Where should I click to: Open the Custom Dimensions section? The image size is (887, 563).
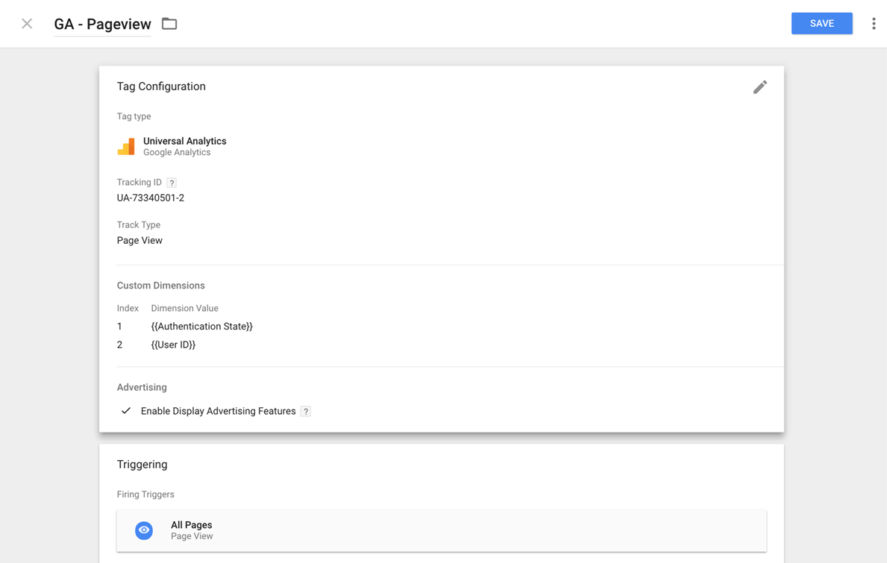coord(160,285)
